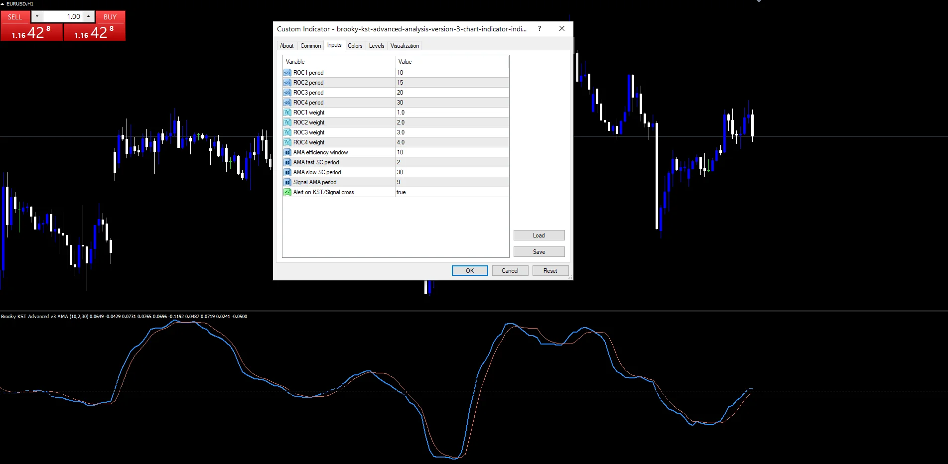The height and width of the screenshot is (464, 948).
Task: Click the AMA slow SC period icon
Action: [287, 172]
